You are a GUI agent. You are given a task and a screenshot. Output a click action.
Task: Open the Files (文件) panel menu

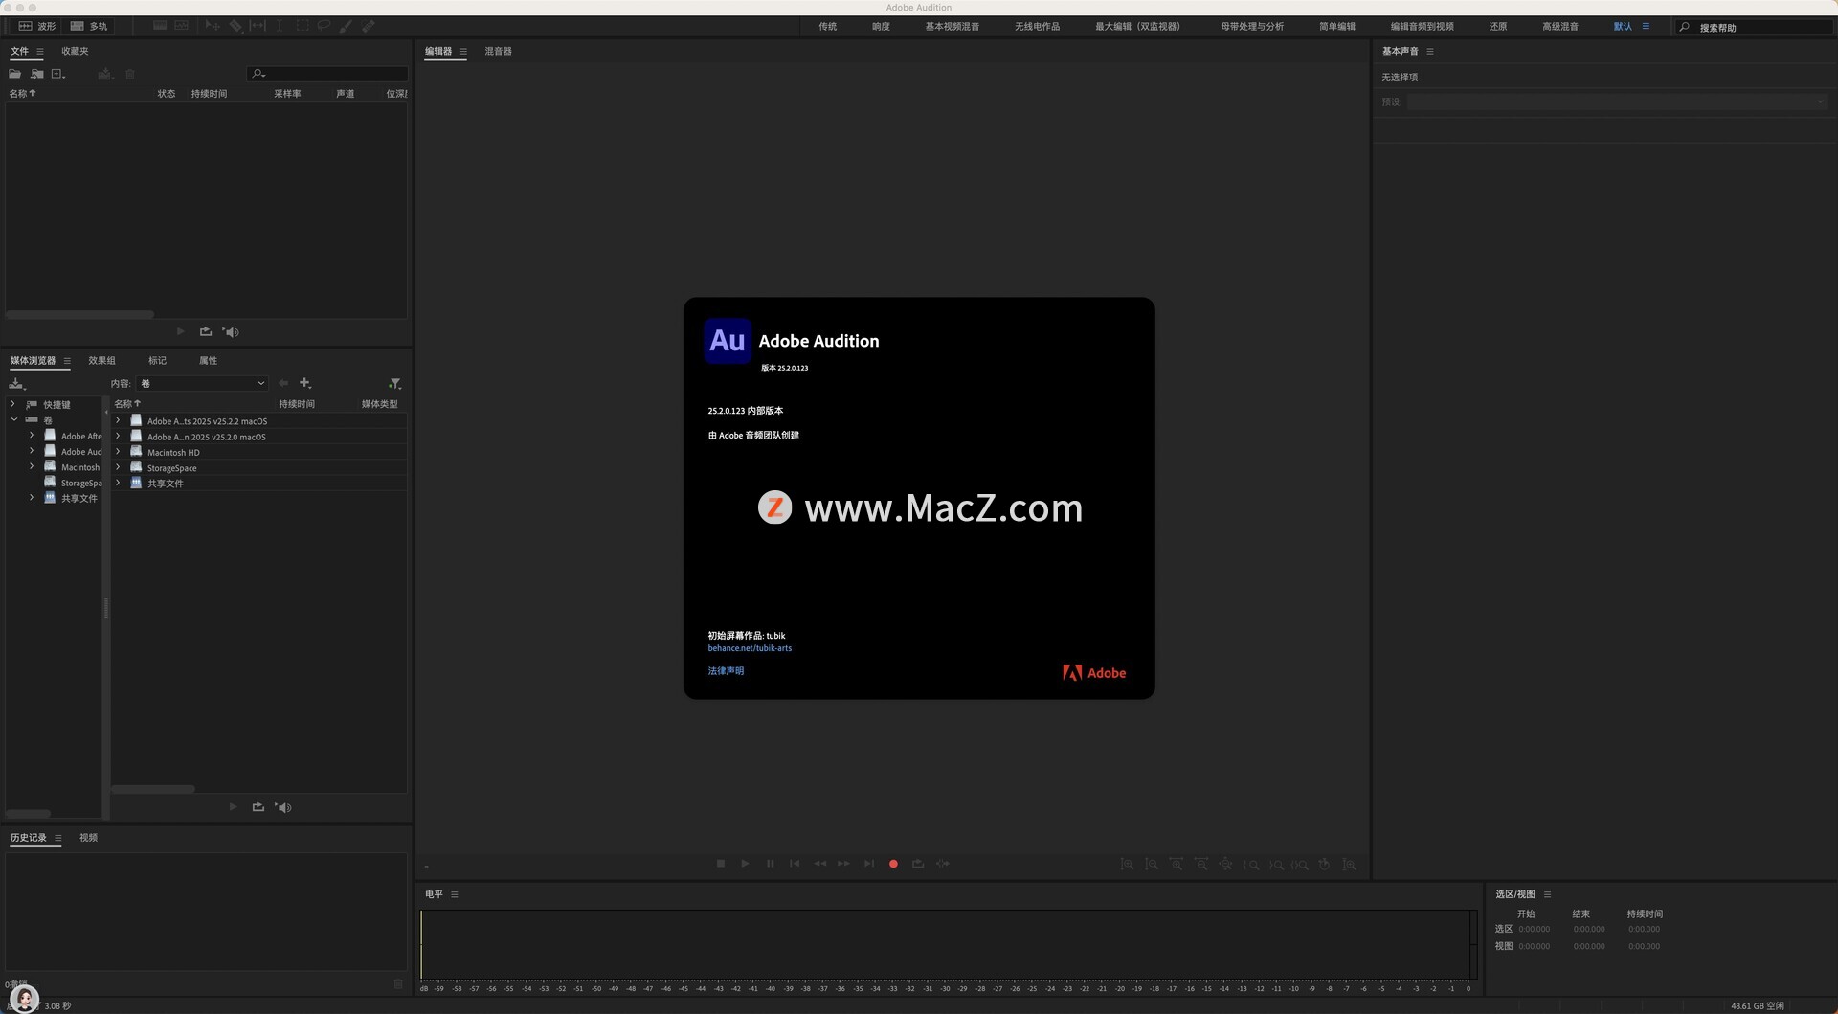click(39, 52)
